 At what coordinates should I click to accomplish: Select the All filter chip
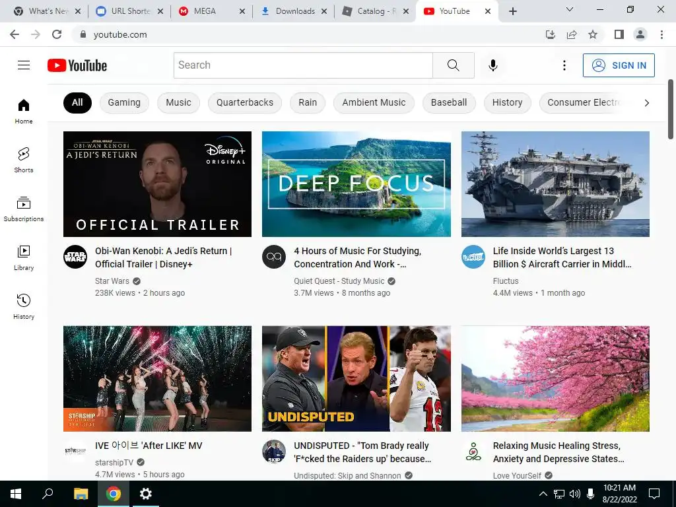point(77,102)
